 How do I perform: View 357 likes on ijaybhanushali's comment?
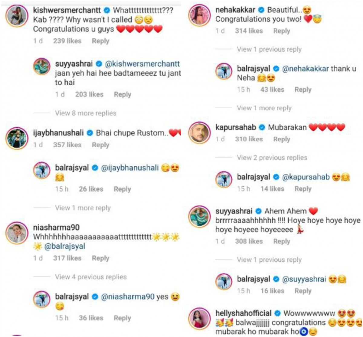[x=67, y=145]
